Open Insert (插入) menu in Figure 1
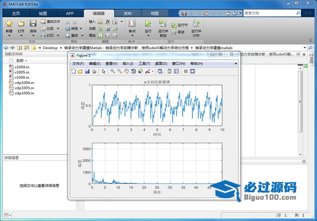 point(128,64)
